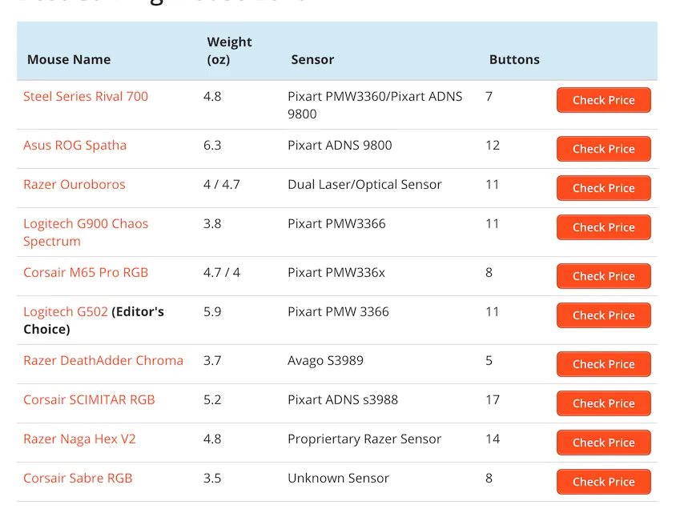Open Logitech G900 Chaos Spectrum link

pyautogui.click(x=86, y=232)
